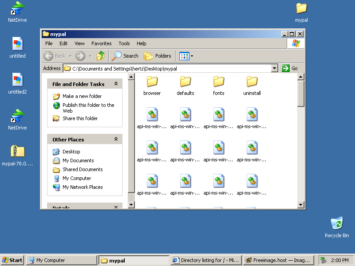Collapse the Other Places panel

point(116,139)
